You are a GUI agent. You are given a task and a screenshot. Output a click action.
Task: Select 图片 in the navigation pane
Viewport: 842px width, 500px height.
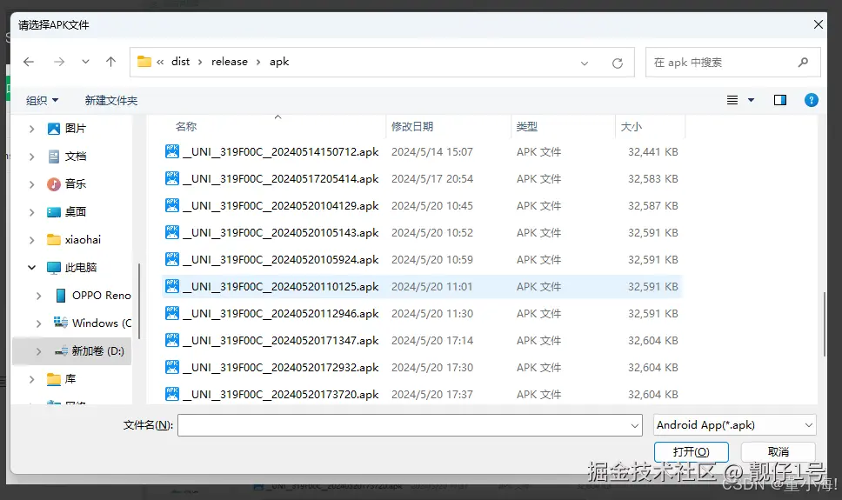[75, 129]
